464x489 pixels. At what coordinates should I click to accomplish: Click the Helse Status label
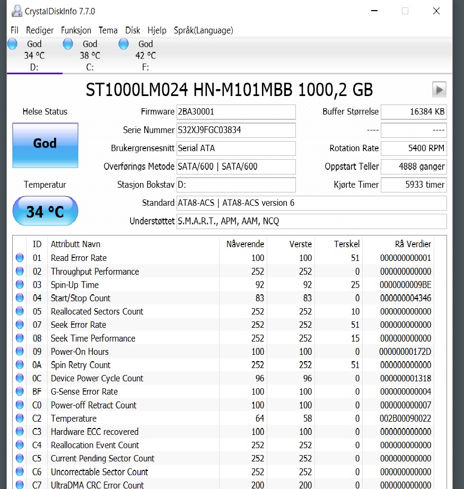click(45, 112)
